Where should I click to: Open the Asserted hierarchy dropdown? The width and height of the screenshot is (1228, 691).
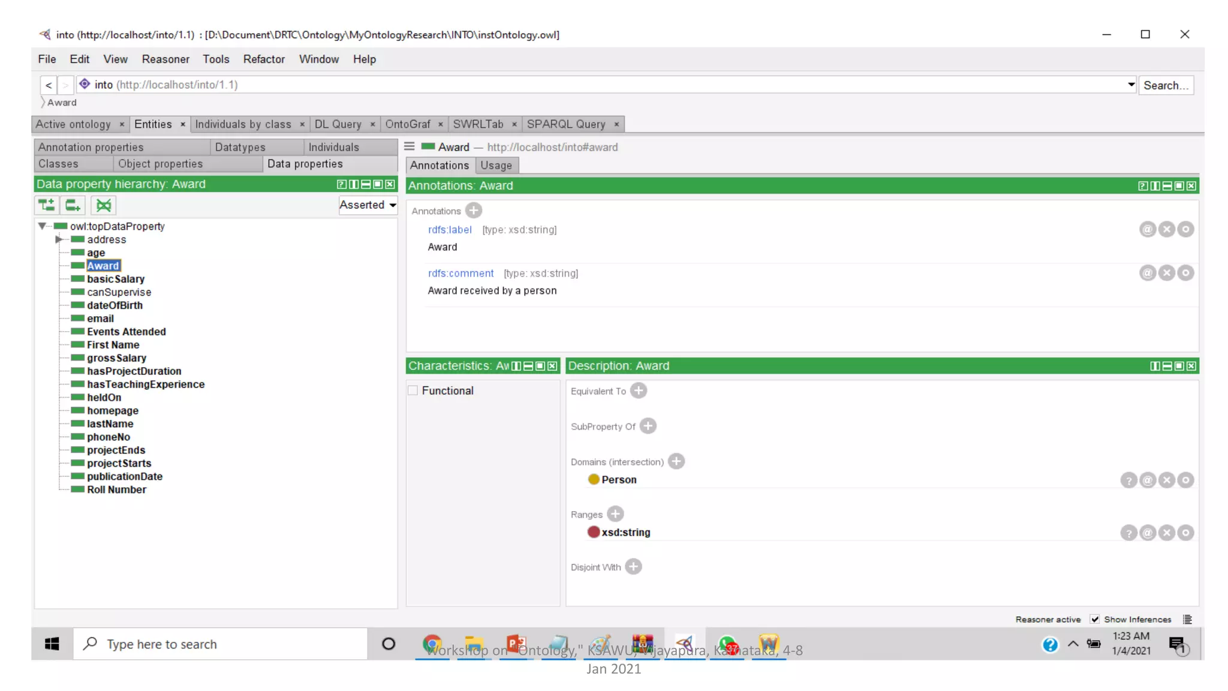(368, 205)
